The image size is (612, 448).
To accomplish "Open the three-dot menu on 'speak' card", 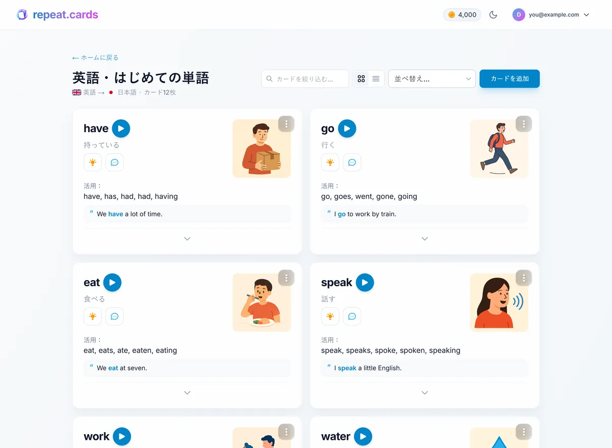I will click(x=524, y=278).
